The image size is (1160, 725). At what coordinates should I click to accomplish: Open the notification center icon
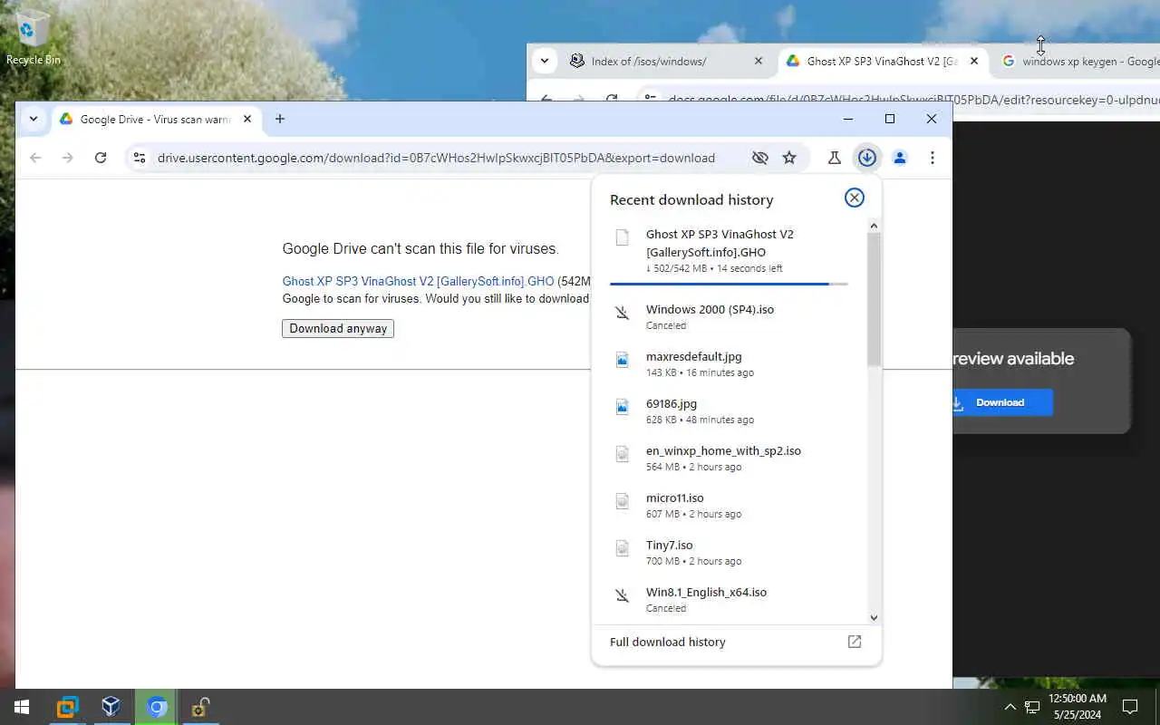[1130, 707]
